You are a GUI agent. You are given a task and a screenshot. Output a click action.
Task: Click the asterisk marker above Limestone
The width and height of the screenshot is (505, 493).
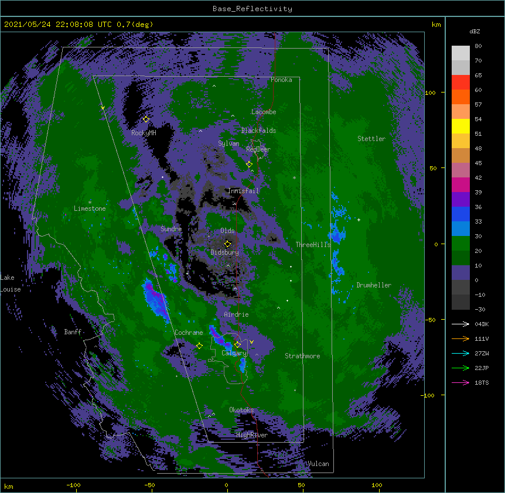coord(90,202)
